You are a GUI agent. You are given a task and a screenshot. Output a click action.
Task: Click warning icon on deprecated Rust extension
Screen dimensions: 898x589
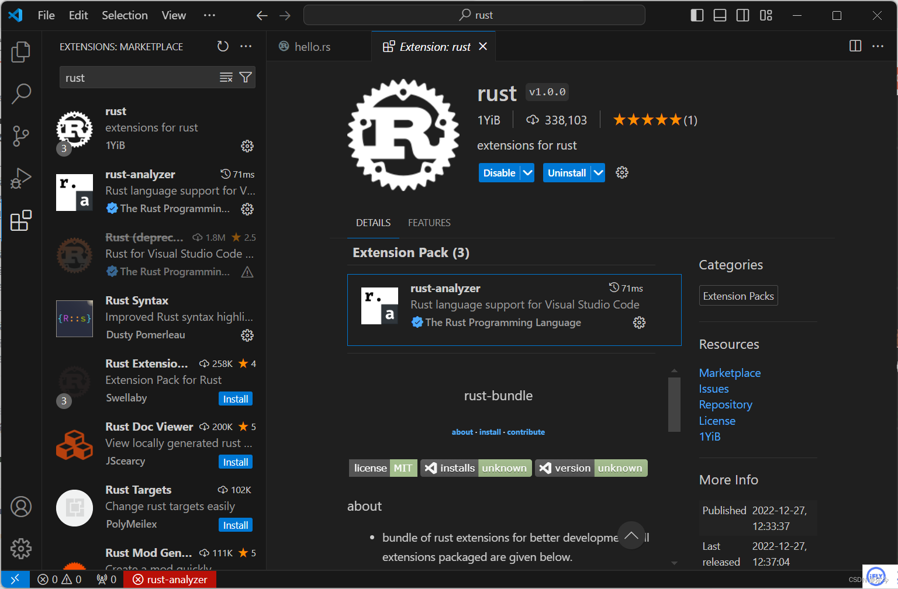tap(247, 272)
